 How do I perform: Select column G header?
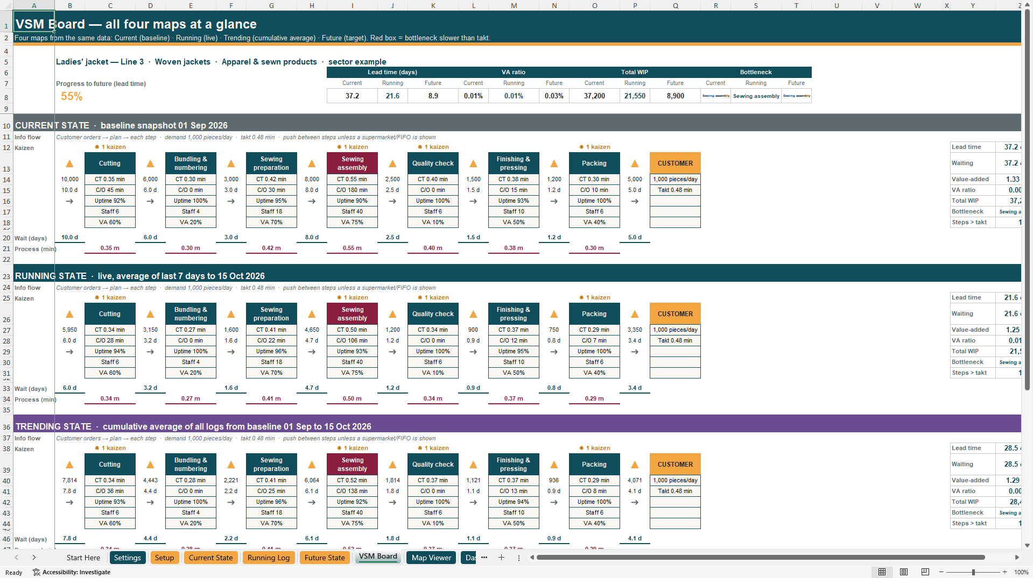[271, 5]
